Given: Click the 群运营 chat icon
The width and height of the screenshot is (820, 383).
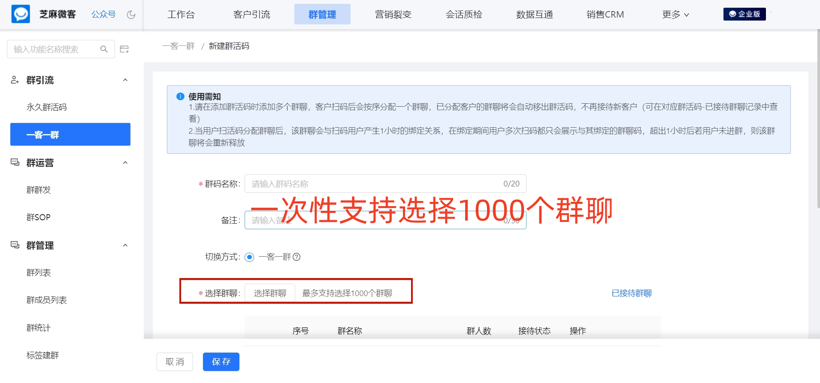Looking at the screenshot, I should click(x=15, y=162).
